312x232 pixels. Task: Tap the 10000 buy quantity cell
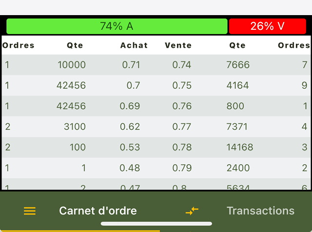point(72,65)
